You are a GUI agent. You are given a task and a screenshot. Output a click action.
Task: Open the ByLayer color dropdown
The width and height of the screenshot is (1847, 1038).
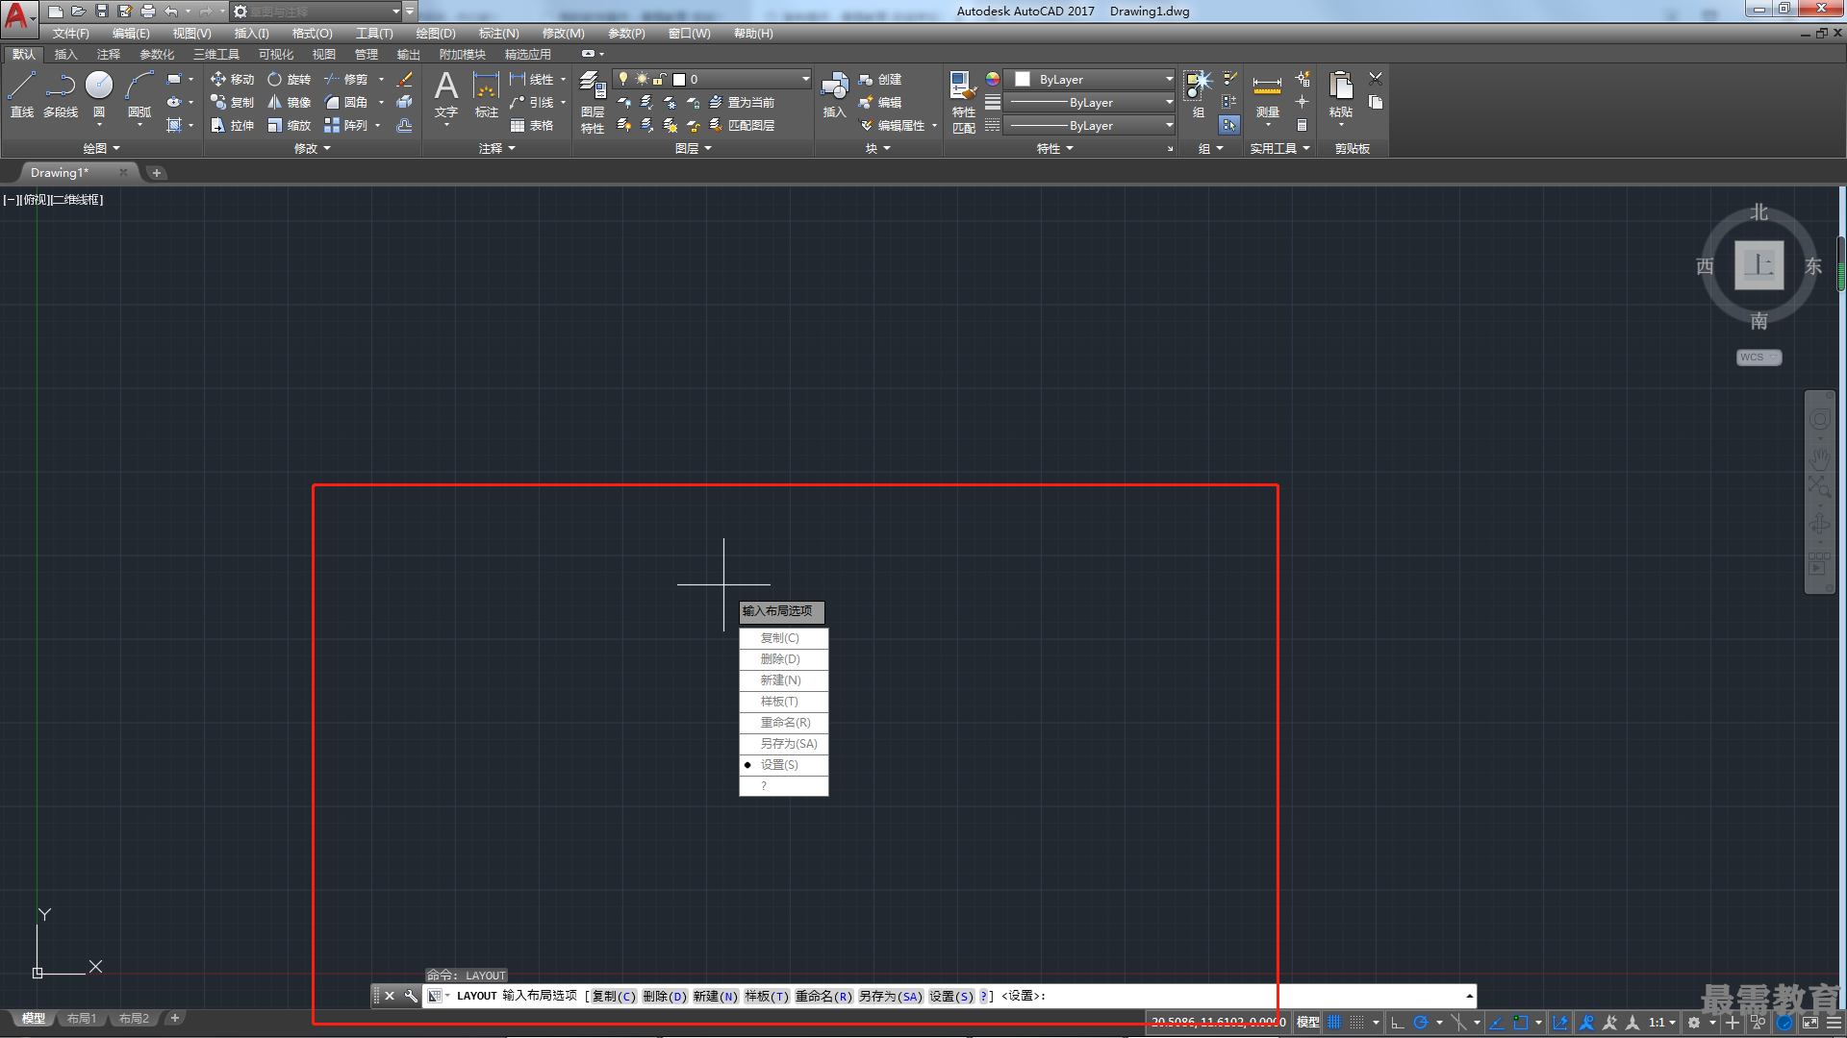tap(1090, 79)
